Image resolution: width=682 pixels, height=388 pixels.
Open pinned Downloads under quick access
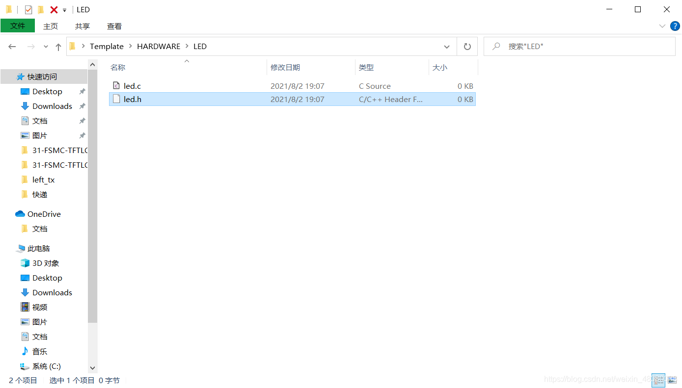[x=52, y=106]
